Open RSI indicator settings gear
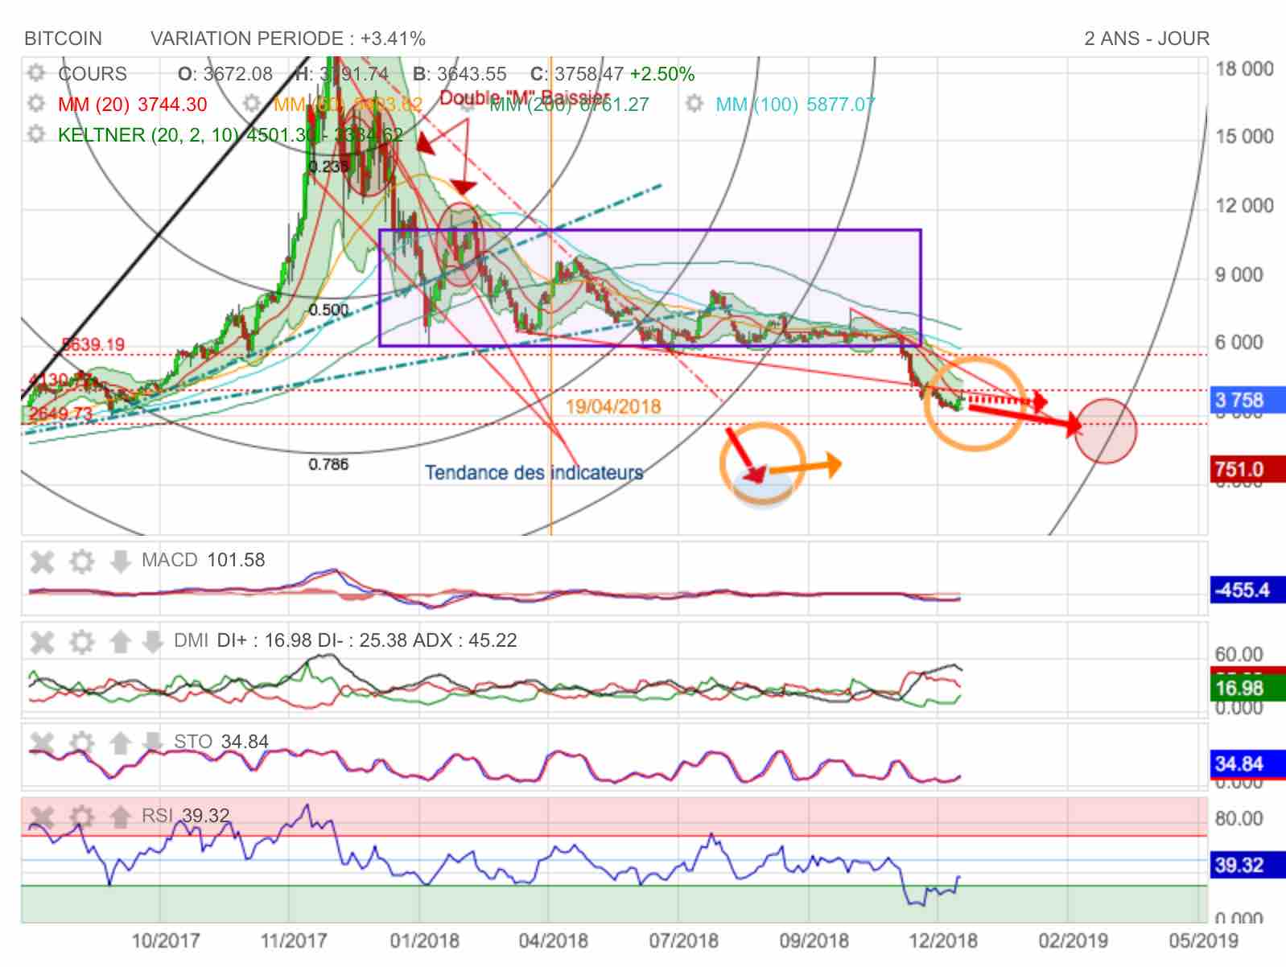This screenshot has height=967, width=1286. [x=81, y=817]
